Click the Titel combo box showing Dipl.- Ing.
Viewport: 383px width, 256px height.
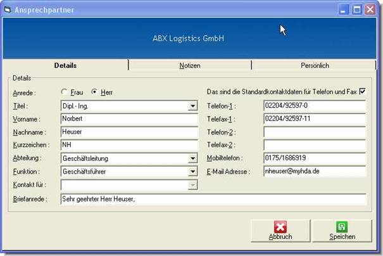[129, 106]
